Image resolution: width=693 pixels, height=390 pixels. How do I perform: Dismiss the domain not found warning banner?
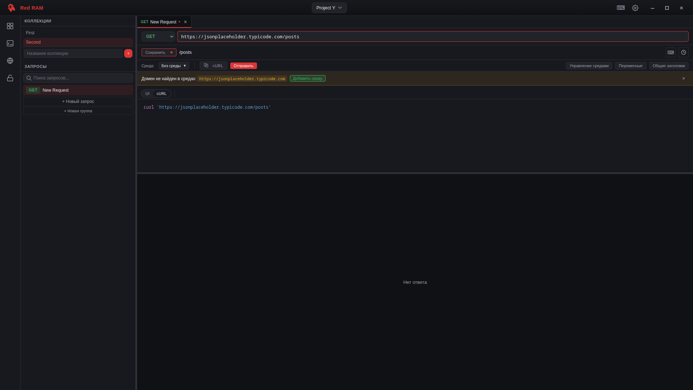[684, 78]
